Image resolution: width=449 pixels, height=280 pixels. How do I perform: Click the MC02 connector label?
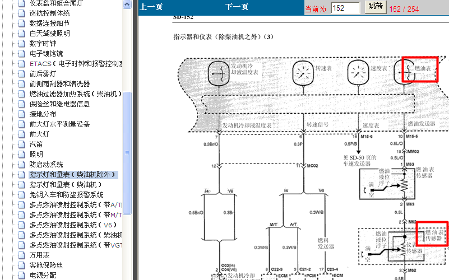(x=312, y=166)
